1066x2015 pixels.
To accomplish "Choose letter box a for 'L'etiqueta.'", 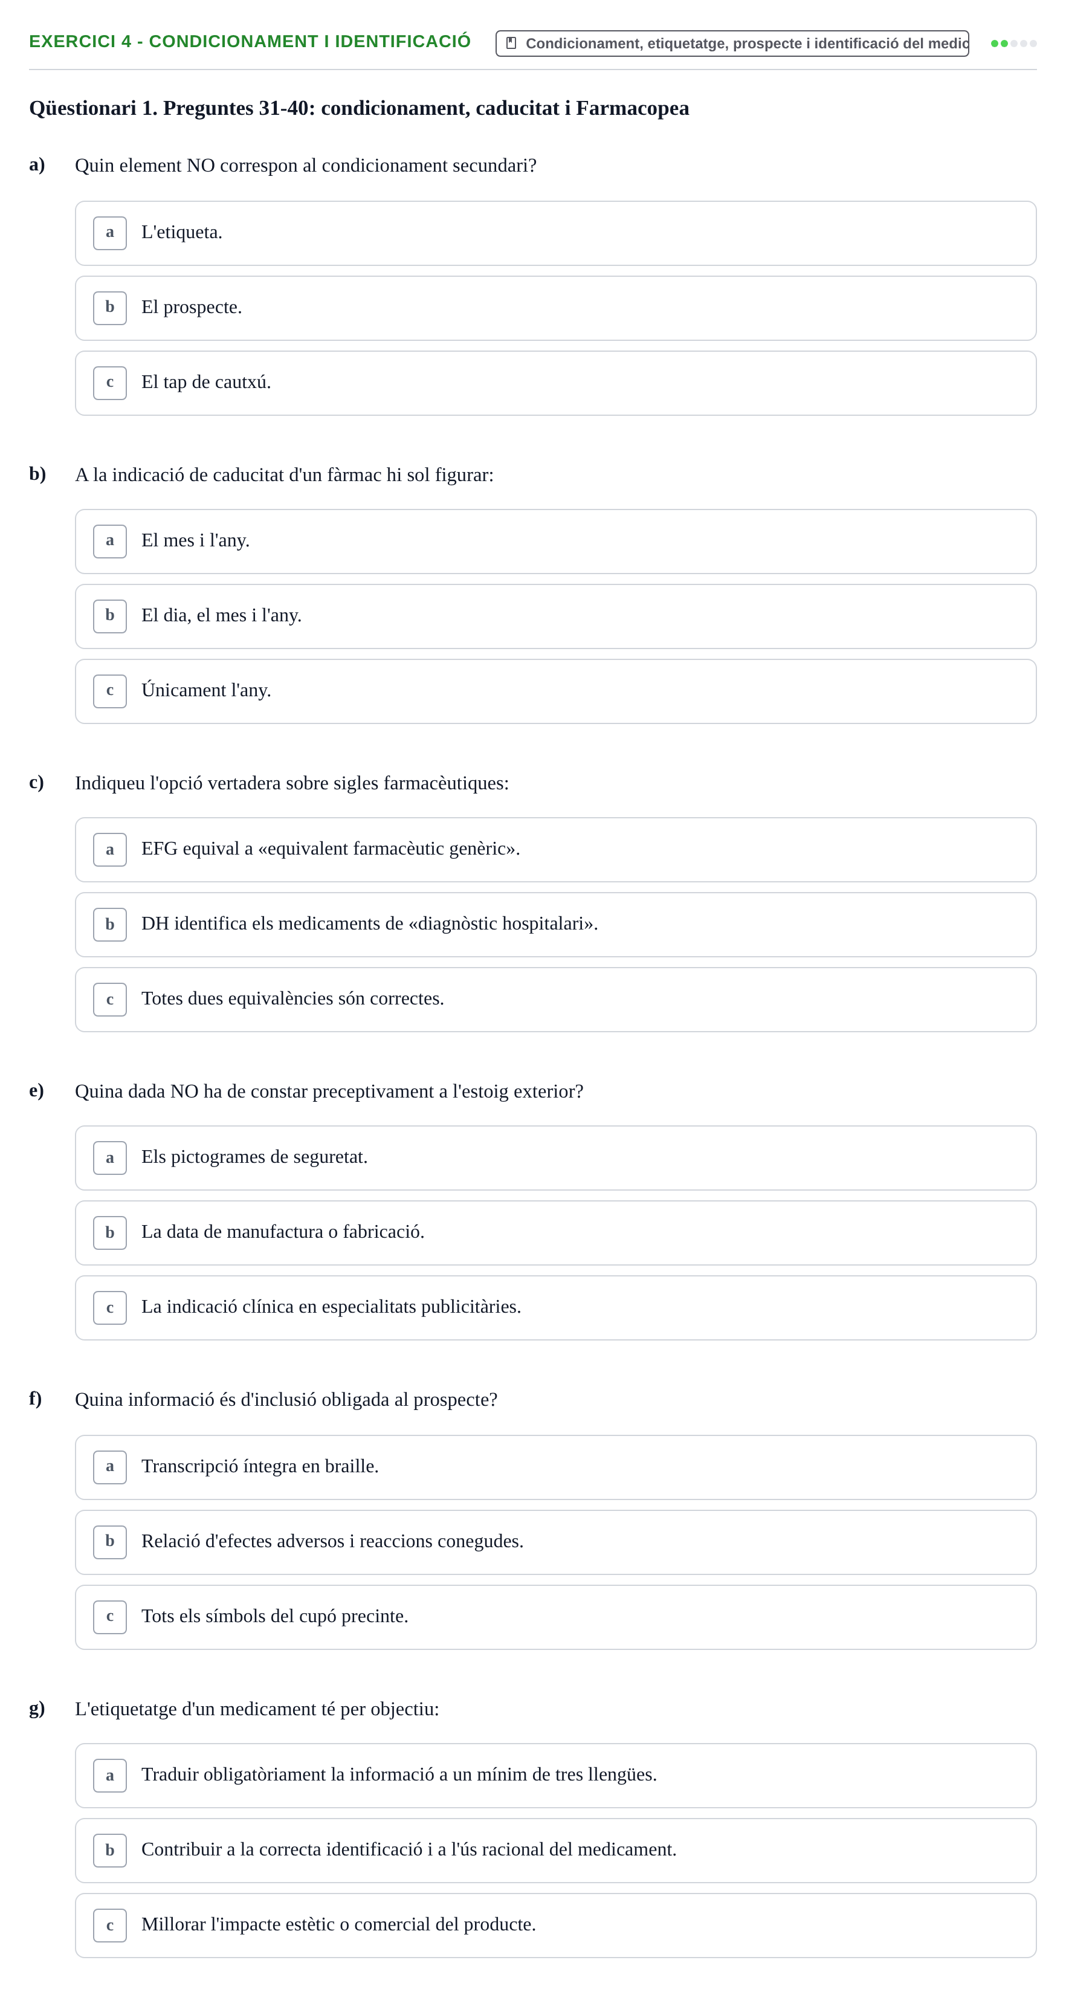I will point(109,232).
